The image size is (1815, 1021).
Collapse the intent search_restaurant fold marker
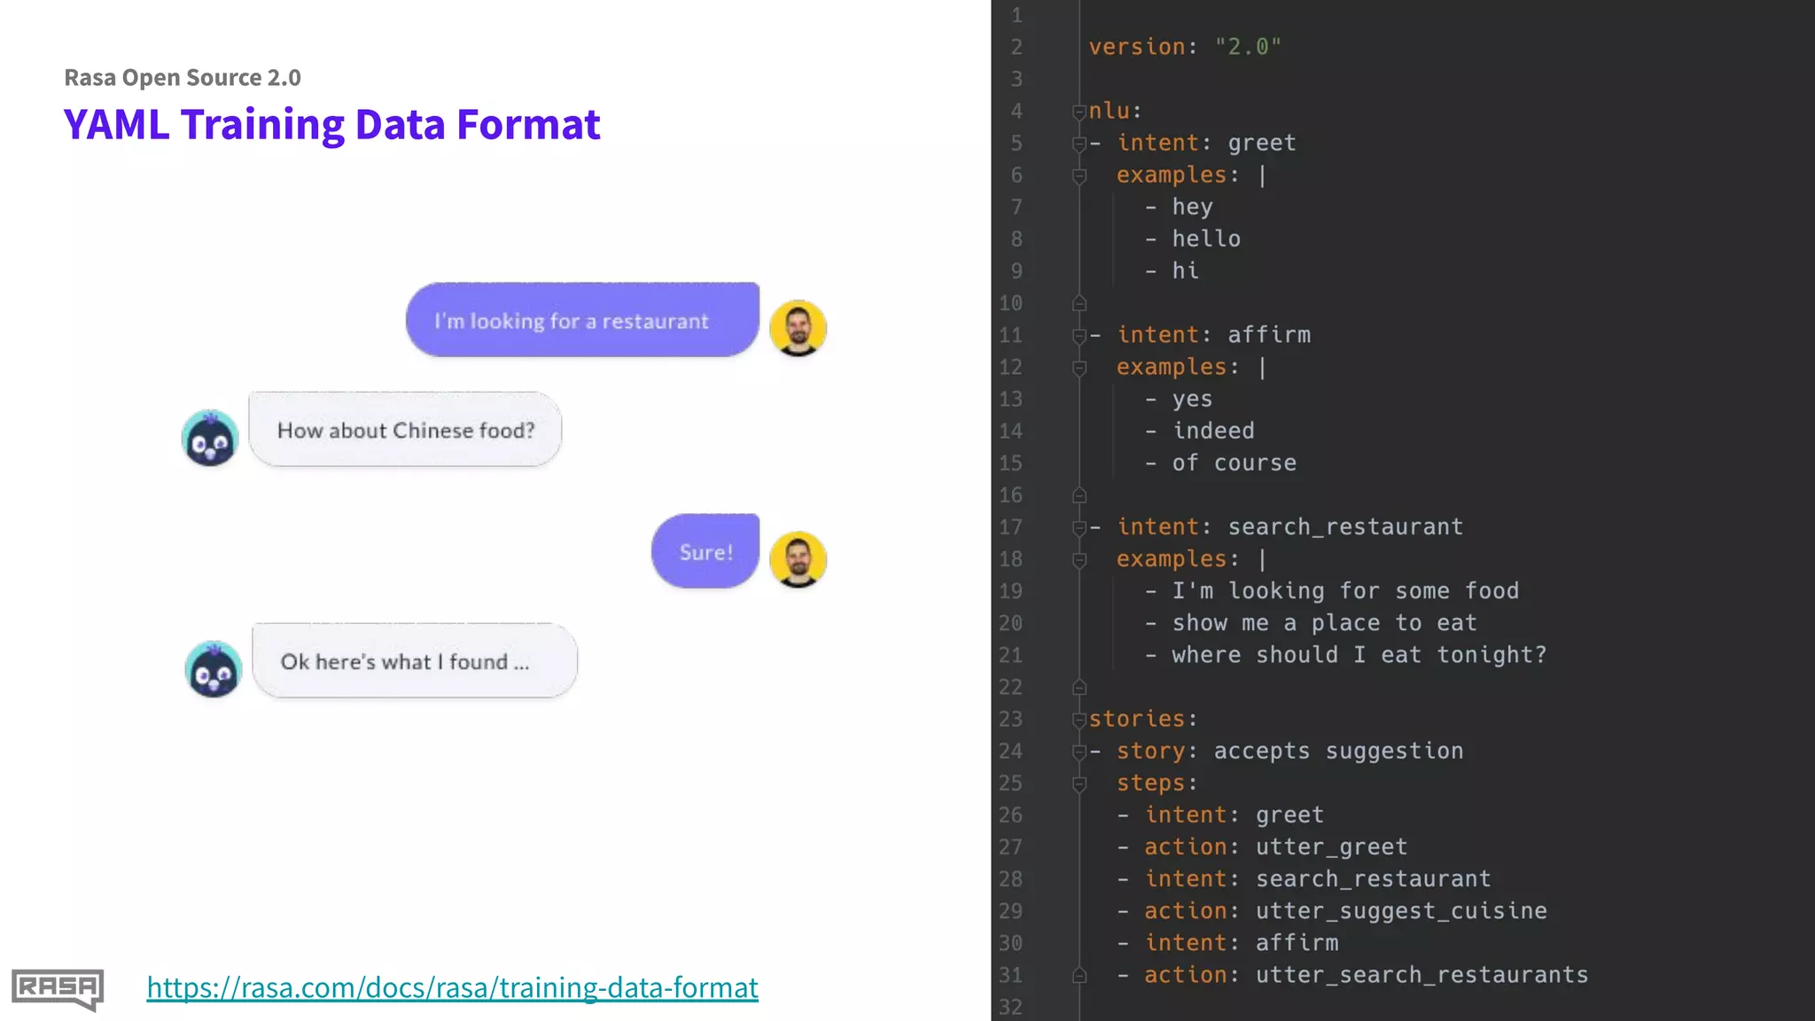pyautogui.click(x=1079, y=528)
